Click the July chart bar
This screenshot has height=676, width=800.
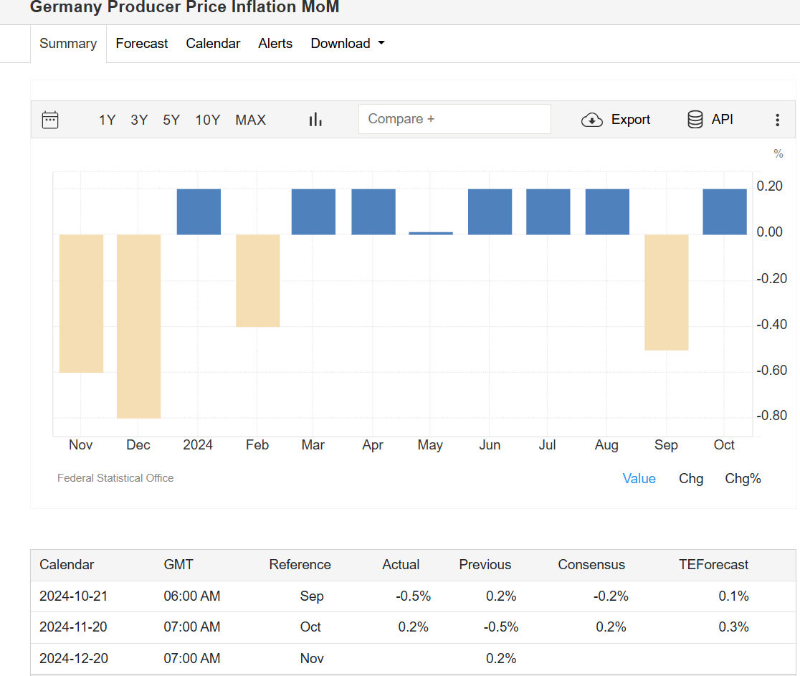[x=548, y=211]
